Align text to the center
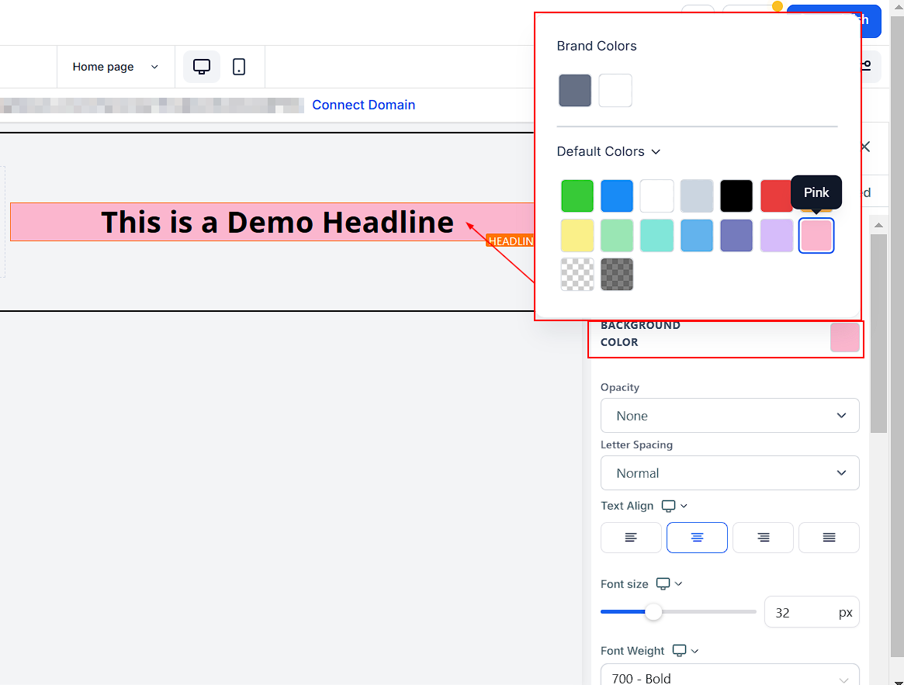This screenshot has height=685, width=904. [697, 538]
